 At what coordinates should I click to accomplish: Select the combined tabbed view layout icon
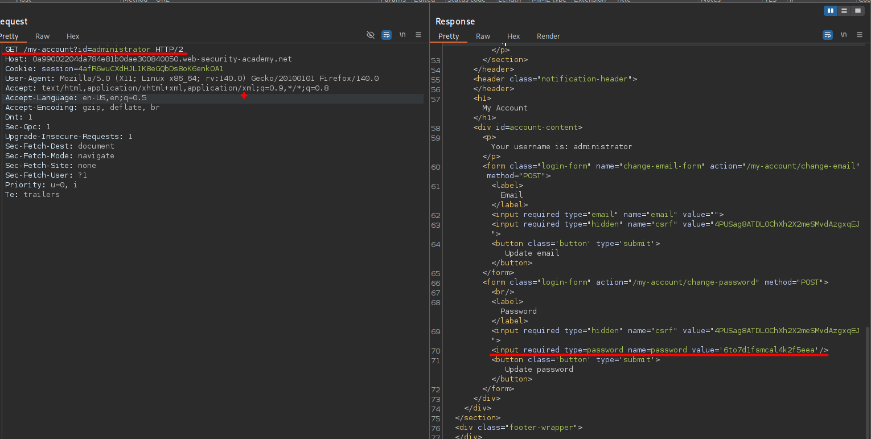point(857,11)
